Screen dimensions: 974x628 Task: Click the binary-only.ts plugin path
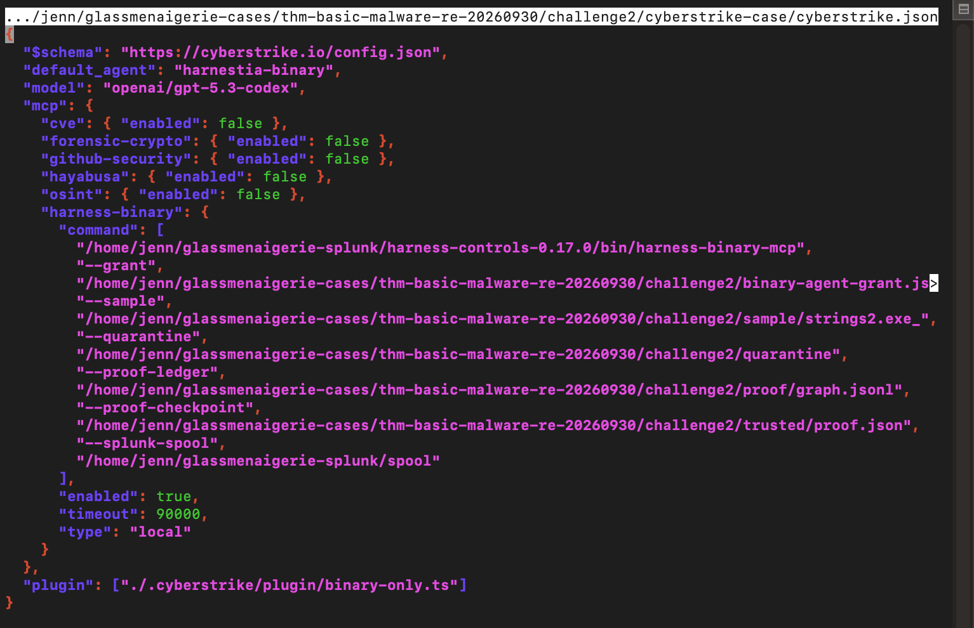click(290, 585)
